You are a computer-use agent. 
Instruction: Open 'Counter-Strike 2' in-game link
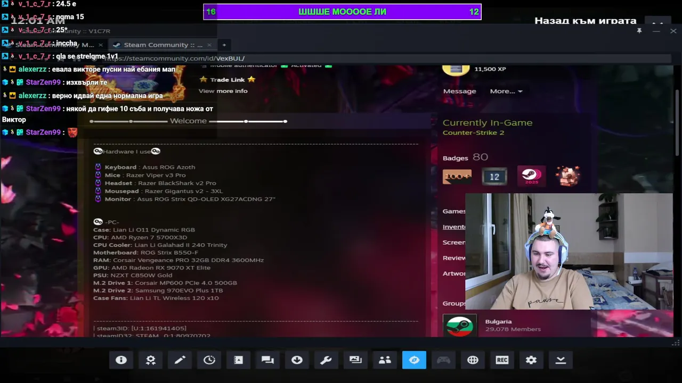coord(473,132)
